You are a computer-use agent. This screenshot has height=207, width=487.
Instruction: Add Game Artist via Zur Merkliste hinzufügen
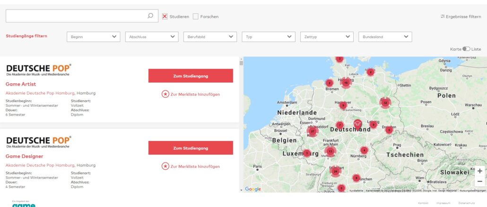pos(195,95)
